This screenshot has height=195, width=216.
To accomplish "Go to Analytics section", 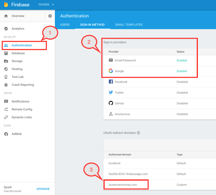I will tap(18, 29).
